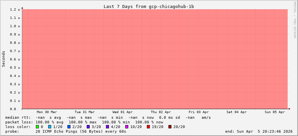Screen dimensions: 298x136
Task: Click the 1.2 u y-axis value
Action: [15, 10]
